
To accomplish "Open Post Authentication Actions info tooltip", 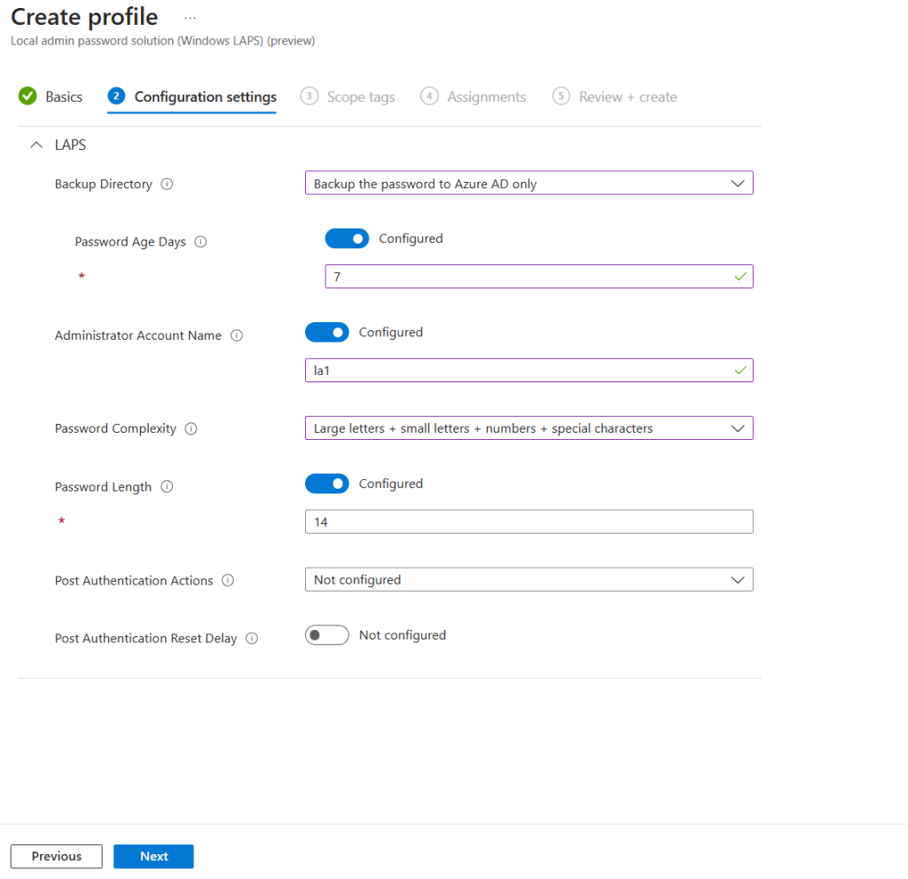I will click(228, 580).
